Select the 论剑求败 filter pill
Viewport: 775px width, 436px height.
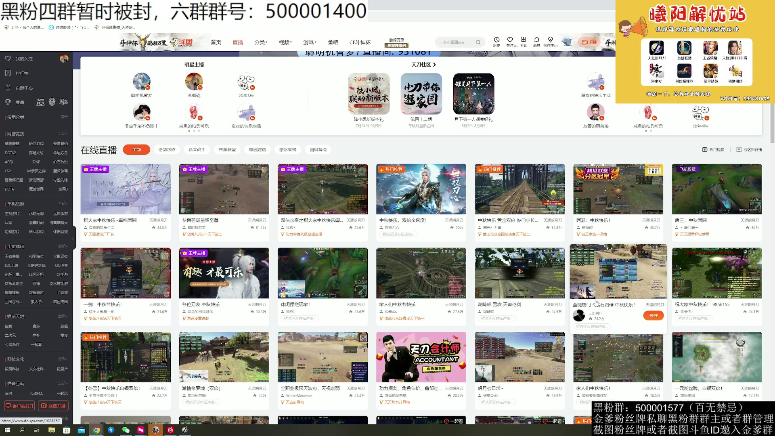(x=166, y=149)
